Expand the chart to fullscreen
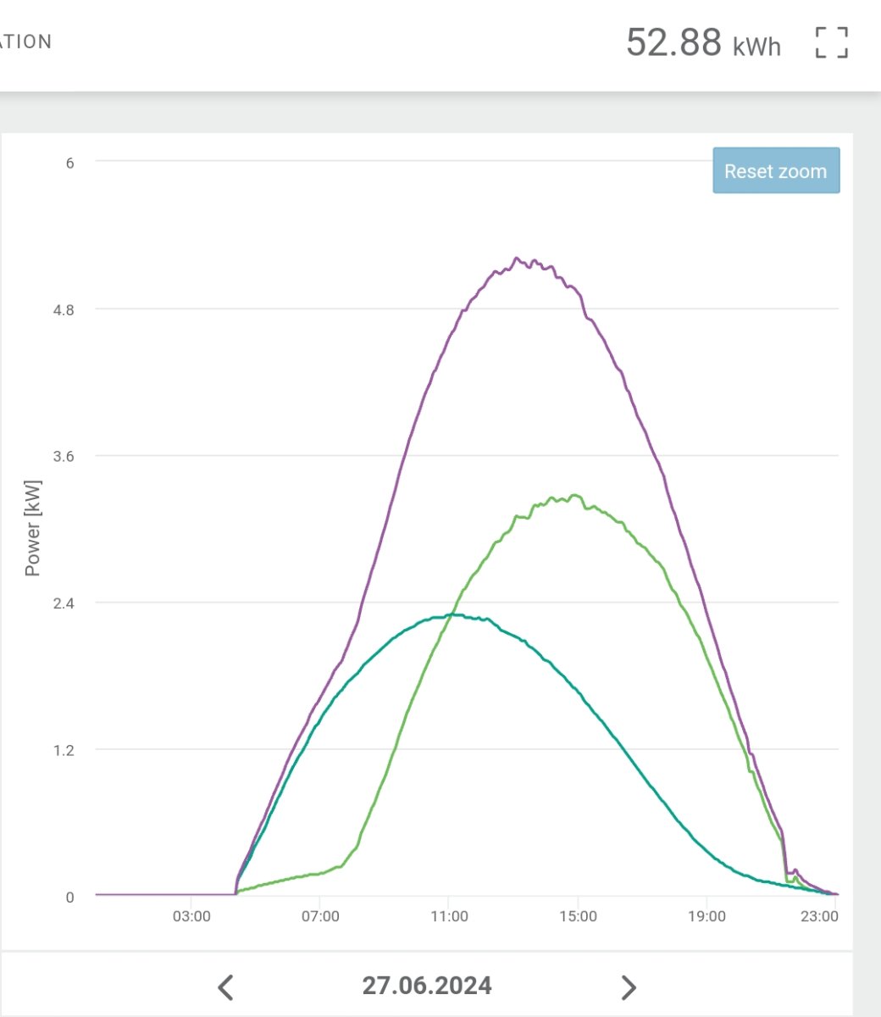Screen dimensions: 881x1017 831,42
